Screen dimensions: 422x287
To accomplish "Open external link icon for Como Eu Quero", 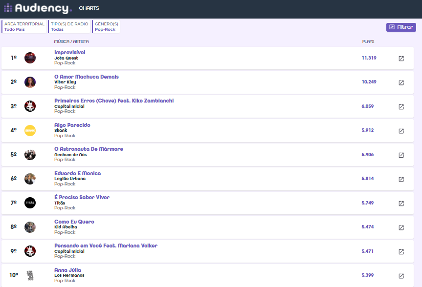I will coord(401,228).
